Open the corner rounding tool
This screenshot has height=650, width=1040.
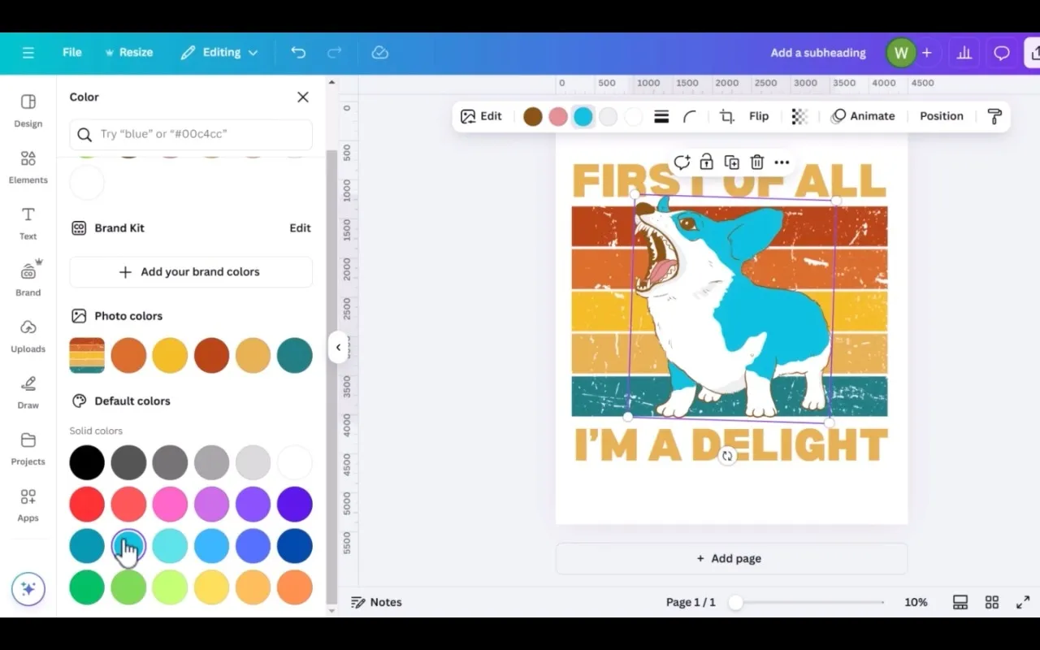[690, 116]
